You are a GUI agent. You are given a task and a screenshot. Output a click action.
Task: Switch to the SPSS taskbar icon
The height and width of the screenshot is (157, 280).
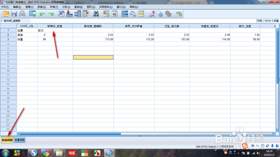[x=109, y=153]
